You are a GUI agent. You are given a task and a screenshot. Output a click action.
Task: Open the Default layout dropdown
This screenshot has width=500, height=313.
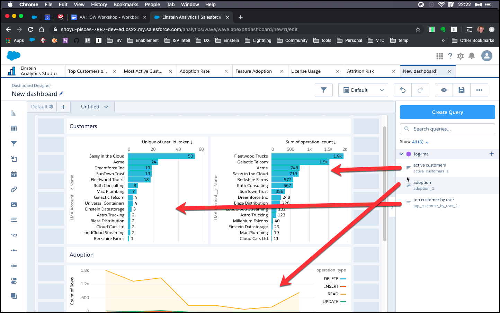pos(363,90)
